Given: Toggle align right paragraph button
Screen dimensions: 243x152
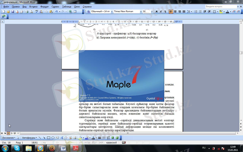Looking at the screenshot, I should [180, 12].
